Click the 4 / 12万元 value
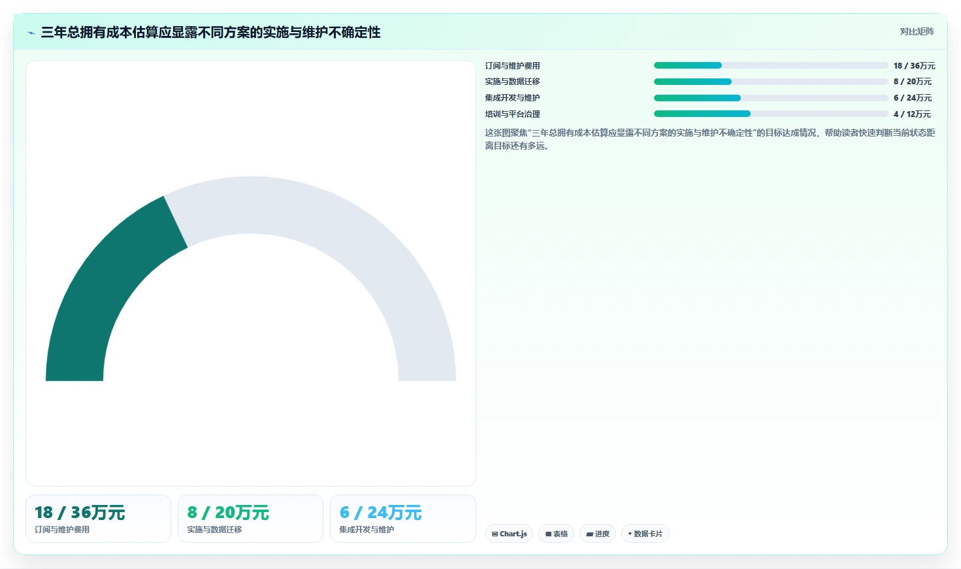Image resolution: width=961 pixels, height=569 pixels. pyautogui.click(x=912, y=114)
